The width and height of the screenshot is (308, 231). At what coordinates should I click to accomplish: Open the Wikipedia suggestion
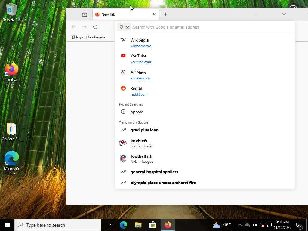pyautogui.click(x=205, y=43)
